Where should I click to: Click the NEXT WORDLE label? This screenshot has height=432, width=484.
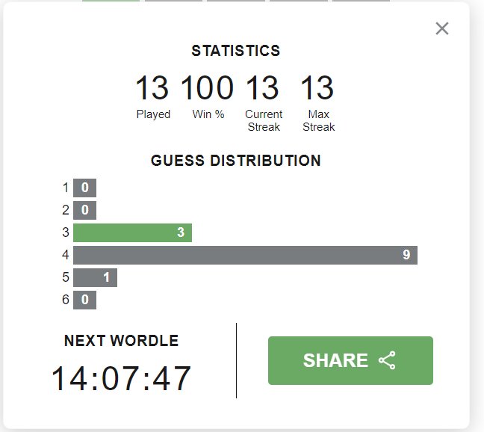coord(121,341)
